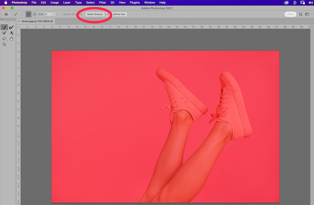Select the Zoom tool magnifier
The height and width of the screenshot is (205, 314).
coord(4,44)
